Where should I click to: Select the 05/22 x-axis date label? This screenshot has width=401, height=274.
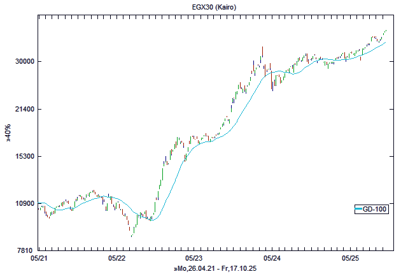point(116,259)
